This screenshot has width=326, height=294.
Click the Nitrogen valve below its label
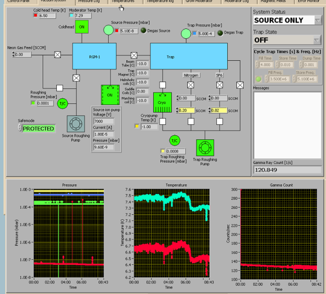191,85
